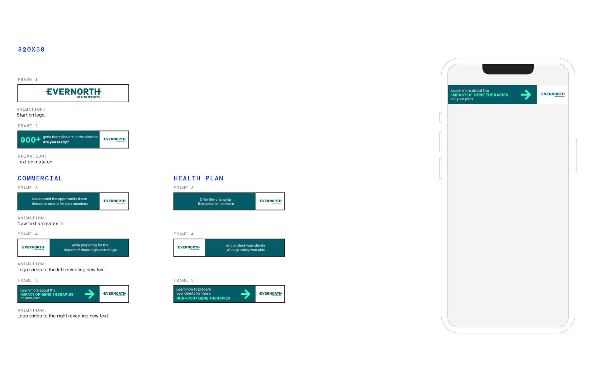
Task: Click the '320X50' heading
Action: pyautogui.click(x=31, y=50)
